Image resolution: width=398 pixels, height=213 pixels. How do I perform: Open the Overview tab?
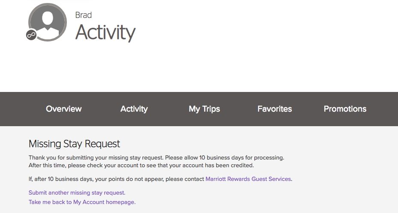tap(63, 109)
